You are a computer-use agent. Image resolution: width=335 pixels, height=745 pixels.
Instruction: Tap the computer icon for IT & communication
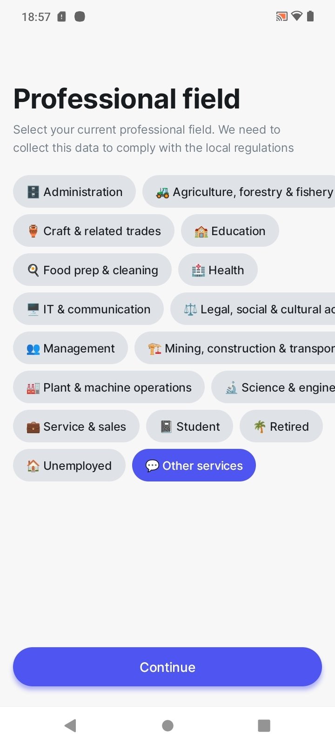33,309
